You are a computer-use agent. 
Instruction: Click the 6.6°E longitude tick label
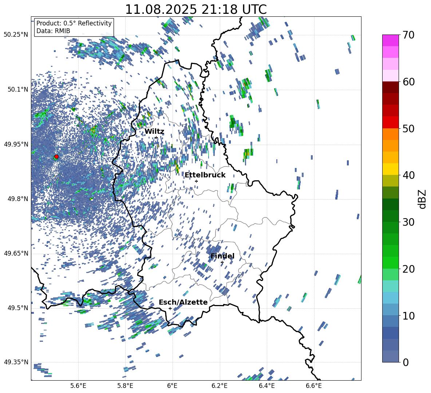[314, 386]
